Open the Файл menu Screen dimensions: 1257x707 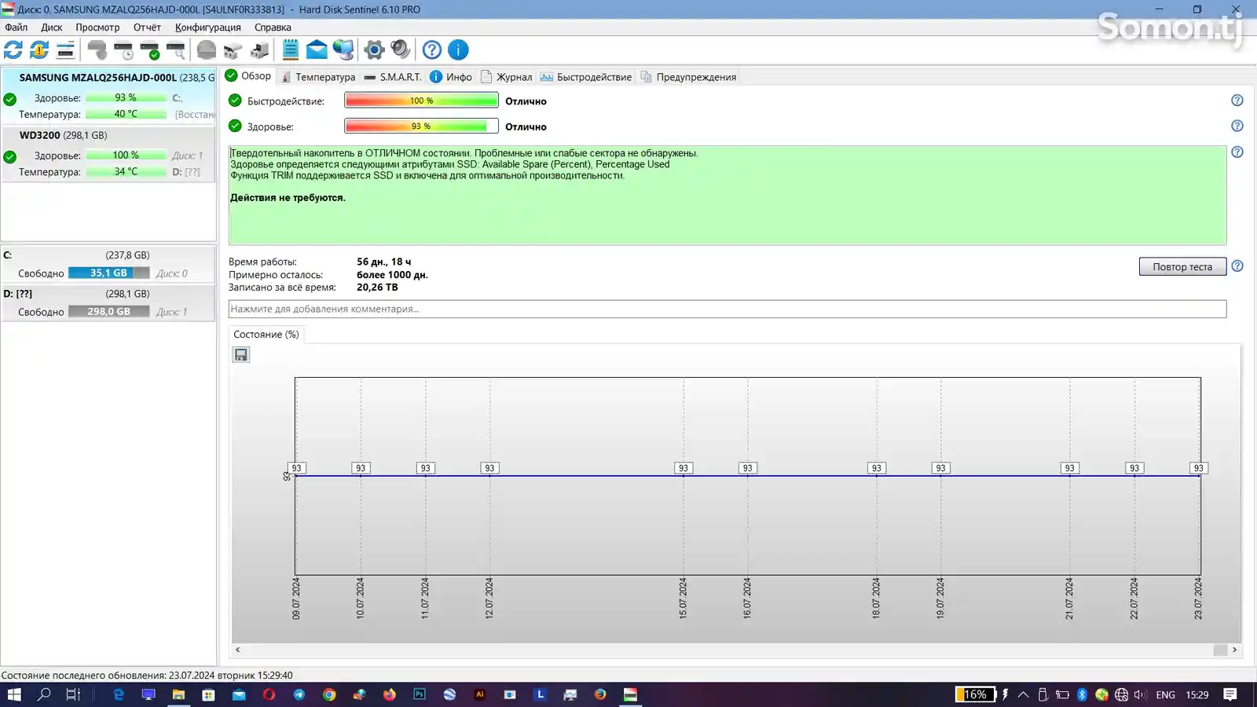point(16,27)
